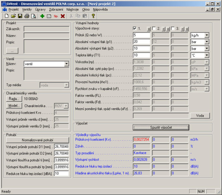Screen dimensions: 222x195
Task: Click the red Sp. toolbar icon
Action: point(56,16)
